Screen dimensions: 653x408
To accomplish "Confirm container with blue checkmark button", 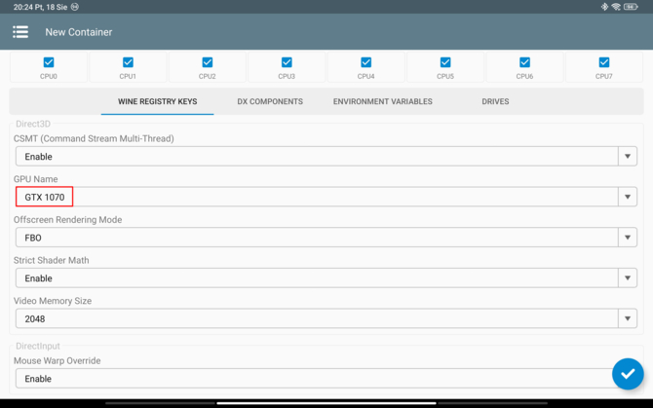I will click(x=627, y=374).
